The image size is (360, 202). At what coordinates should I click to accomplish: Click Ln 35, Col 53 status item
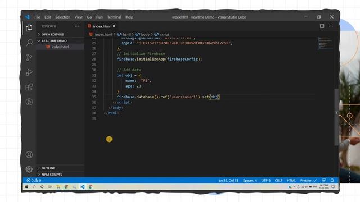click(x=229, y=180)
